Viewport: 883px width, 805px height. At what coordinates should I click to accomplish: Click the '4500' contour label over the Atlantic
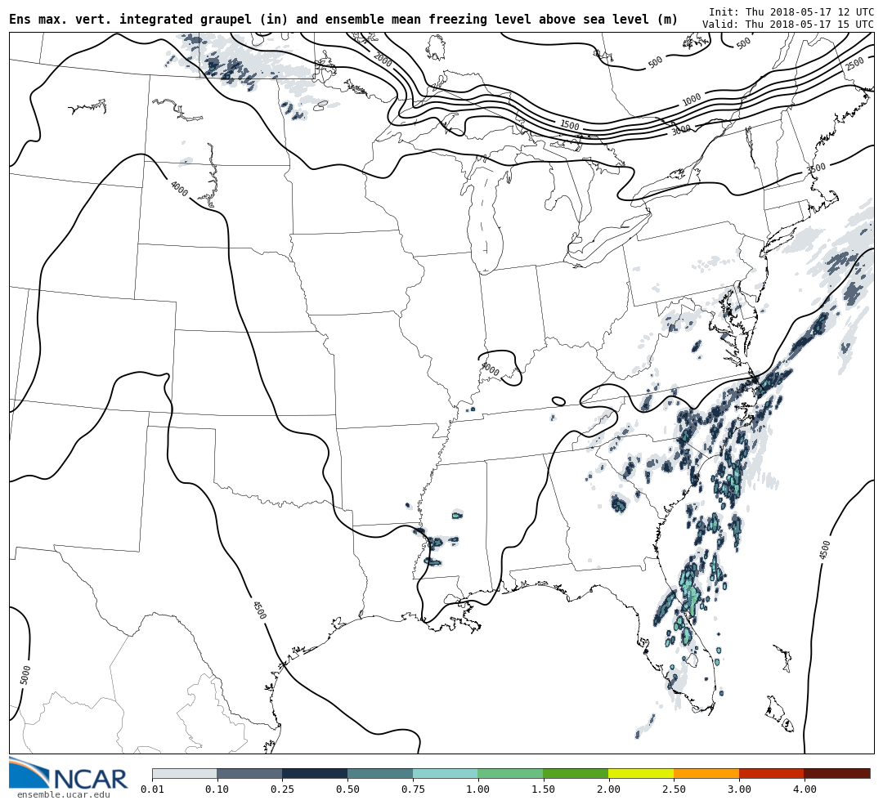825,549
